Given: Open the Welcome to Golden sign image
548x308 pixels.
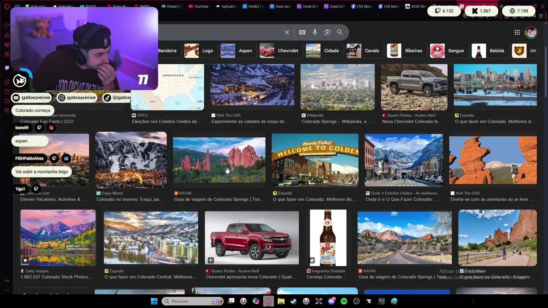Looking at the screenshot, I should [x=315, y=160].
